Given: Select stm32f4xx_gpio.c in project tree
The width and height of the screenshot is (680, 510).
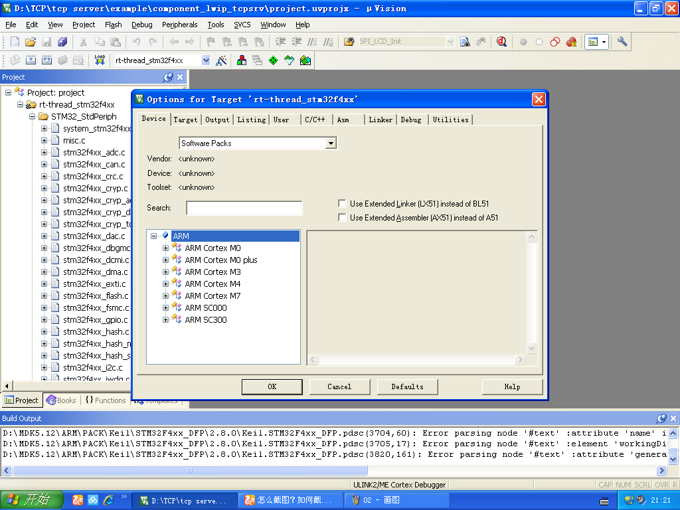Looking at the screenshot, I should pos(96,319).
